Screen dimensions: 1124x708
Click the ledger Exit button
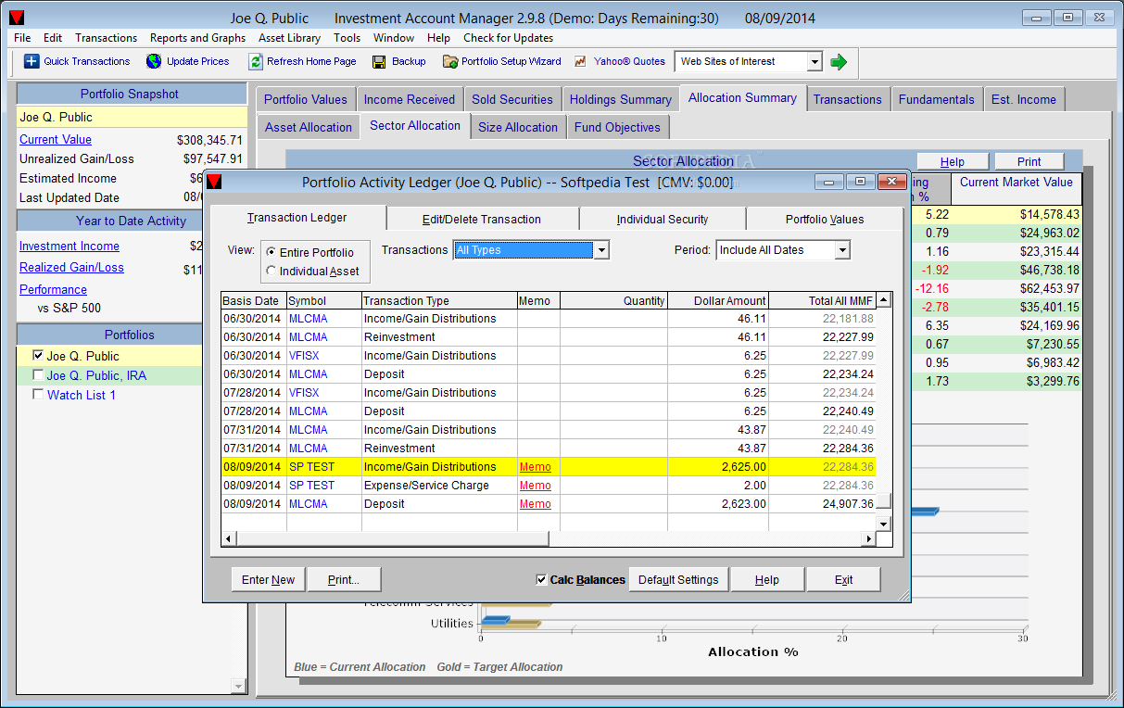coord(843,579)
